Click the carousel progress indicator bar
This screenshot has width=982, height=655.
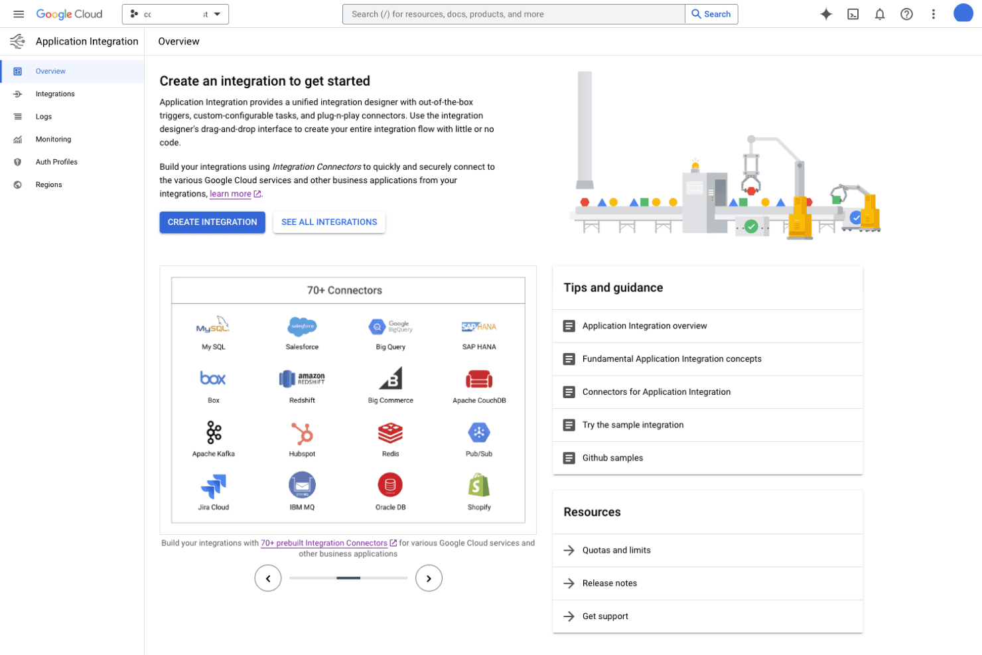point(348,578)
